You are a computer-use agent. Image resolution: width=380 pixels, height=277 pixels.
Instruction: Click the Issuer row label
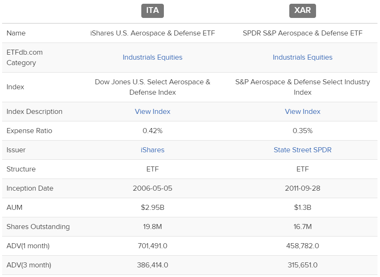click(16, 150)
